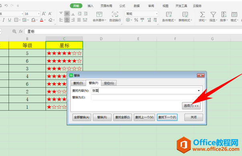This screenshot has height=156, width=242.
Task: Toggle middle vertical alignment
Action: click(67, 14)
